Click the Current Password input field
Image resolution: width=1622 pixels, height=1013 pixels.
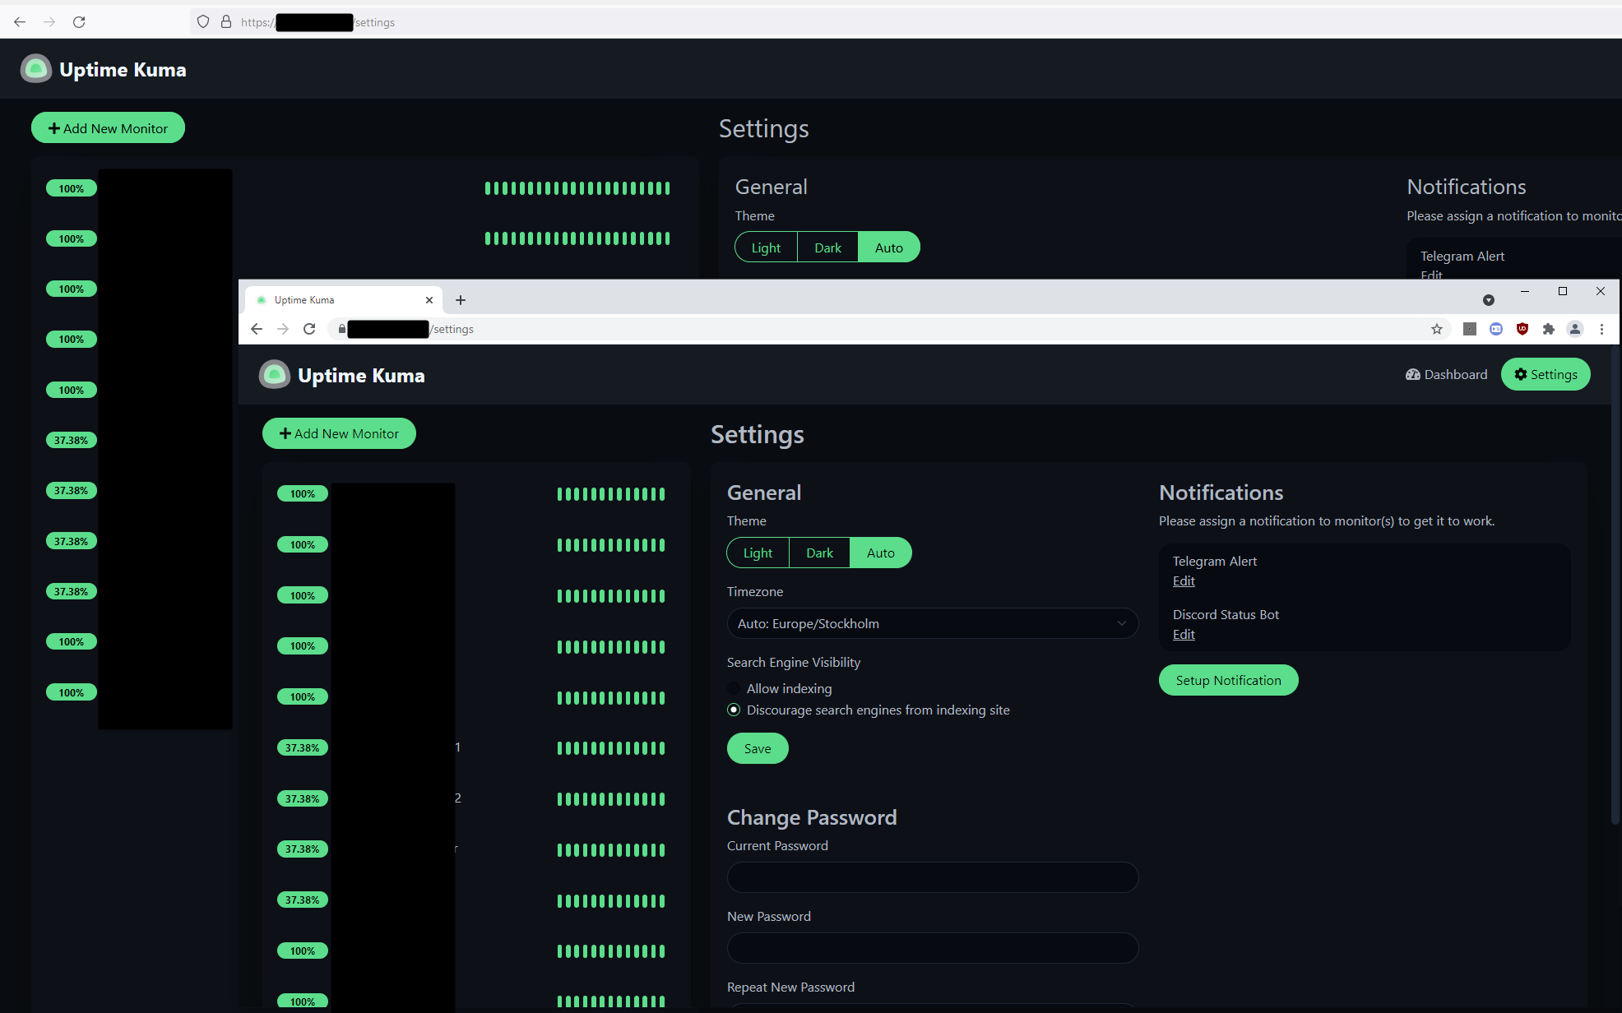point(932,877)
